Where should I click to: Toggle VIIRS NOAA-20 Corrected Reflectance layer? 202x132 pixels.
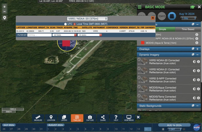click(x=194, y=62)
